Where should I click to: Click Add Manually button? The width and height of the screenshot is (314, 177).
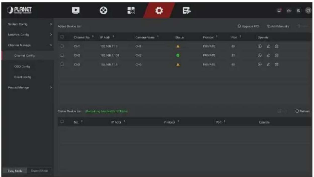pyautogui.click(x=279, y=26)
